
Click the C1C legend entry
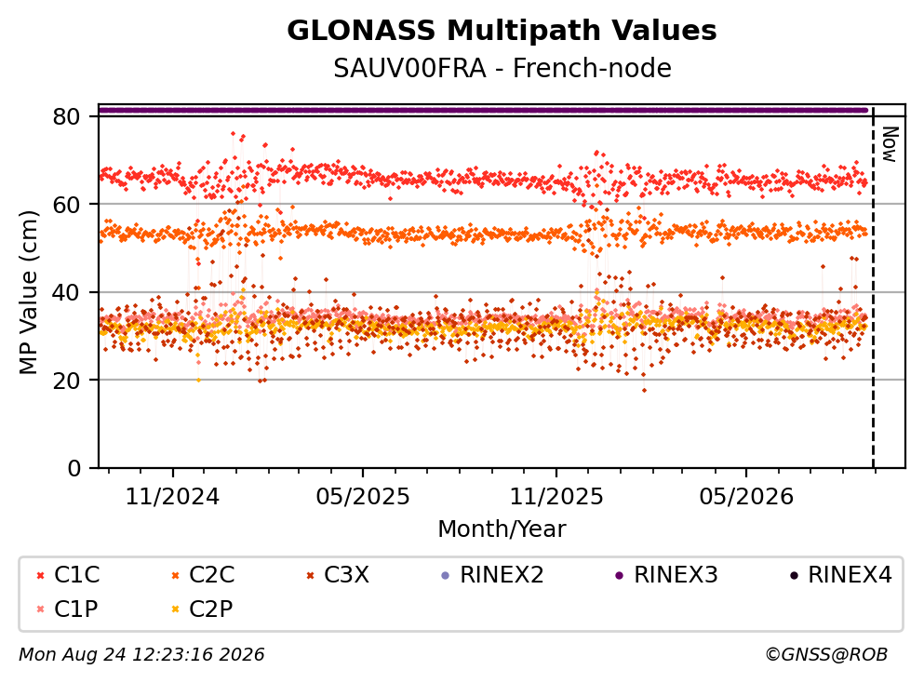[68, 574]
